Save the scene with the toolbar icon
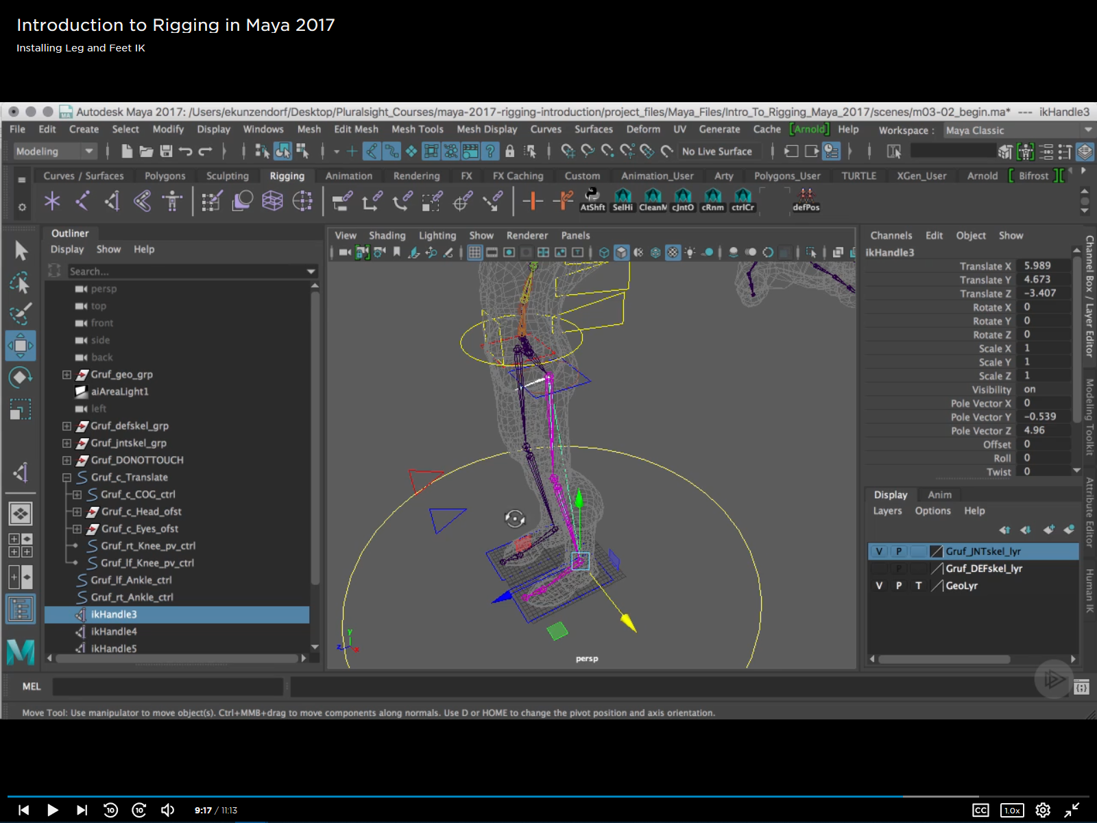1097x823 pixels. [166, 152]
